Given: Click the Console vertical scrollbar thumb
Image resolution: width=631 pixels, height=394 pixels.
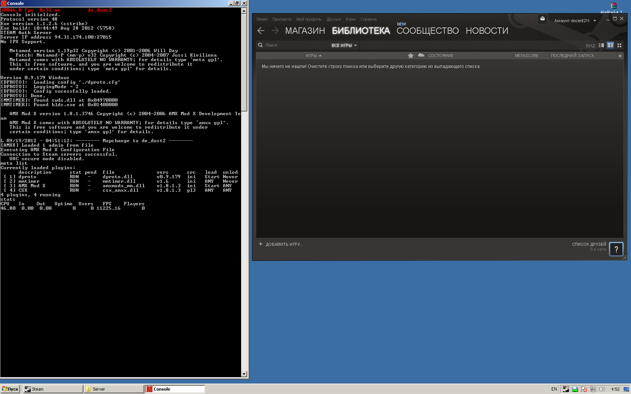Looking at the screenshot, I should (244, 62).
